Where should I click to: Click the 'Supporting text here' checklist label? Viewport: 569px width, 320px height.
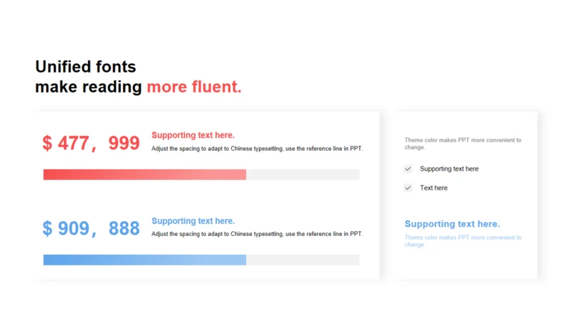450,169
